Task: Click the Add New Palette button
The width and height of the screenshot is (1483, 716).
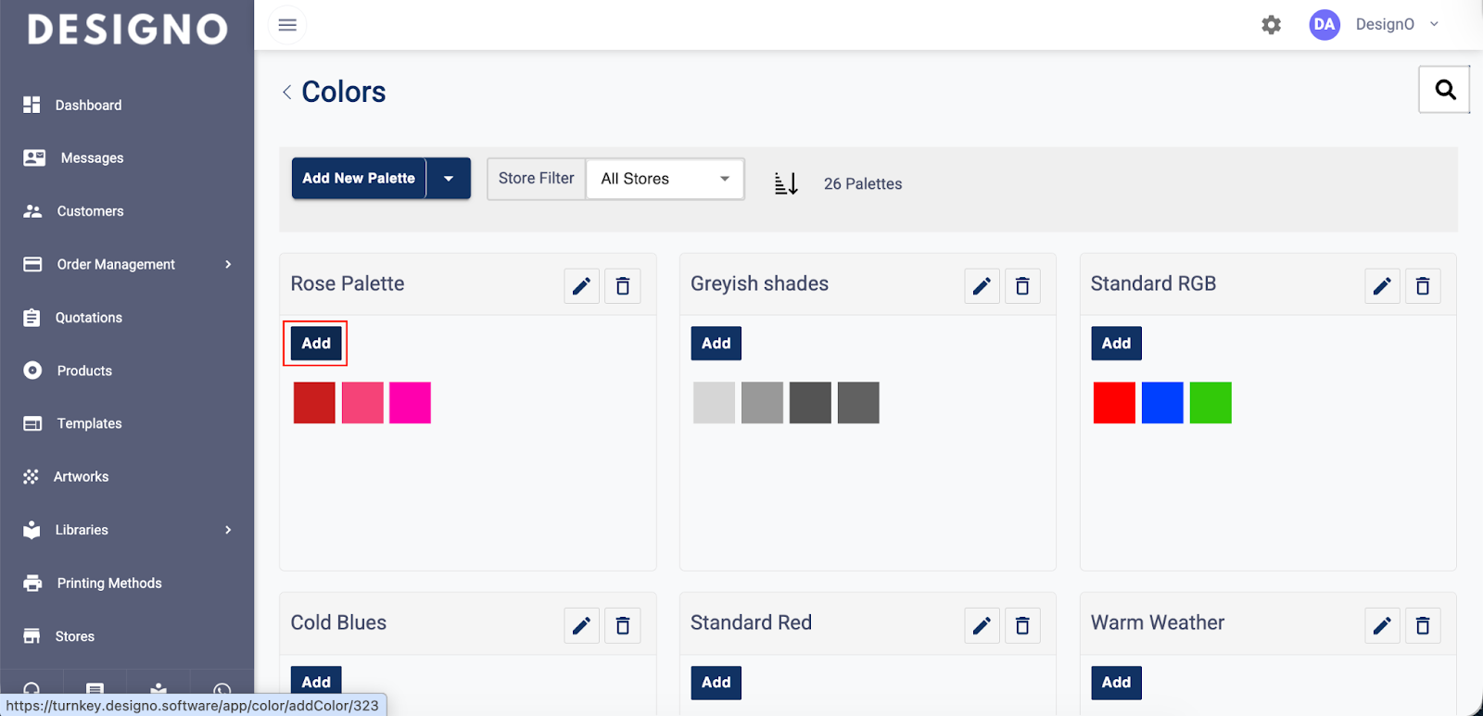Action: (359, 179)
